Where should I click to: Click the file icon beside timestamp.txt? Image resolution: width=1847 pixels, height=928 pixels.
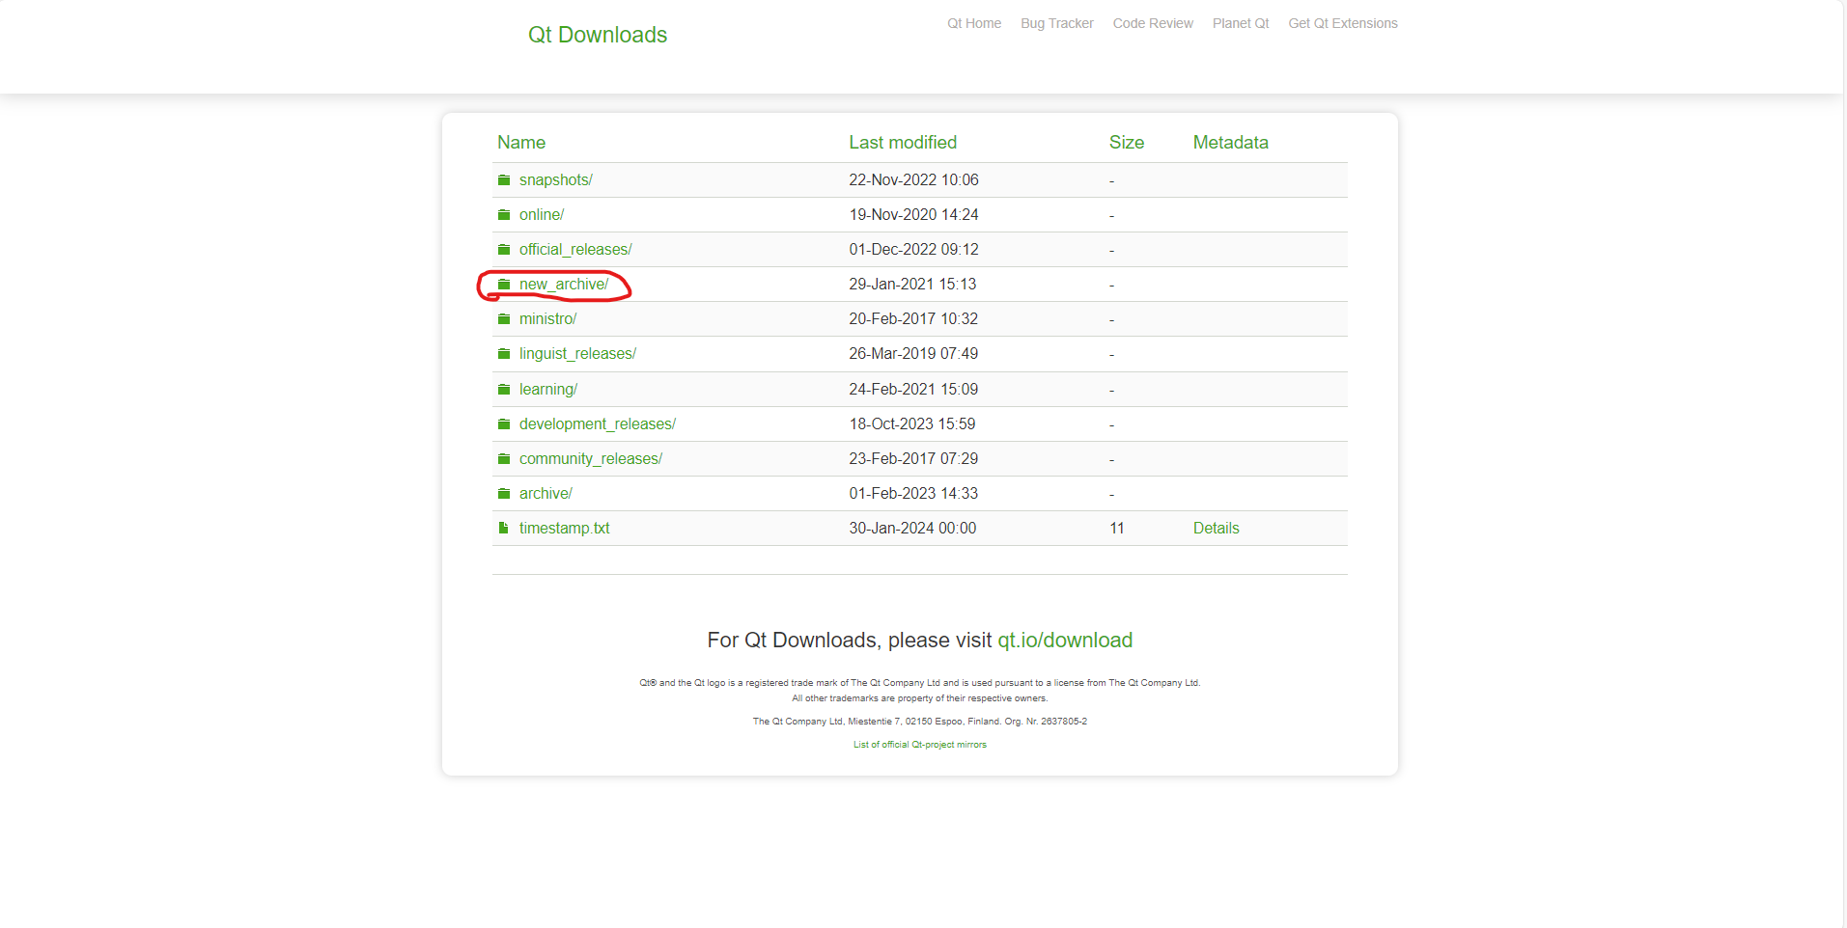[x=503, y=529]
